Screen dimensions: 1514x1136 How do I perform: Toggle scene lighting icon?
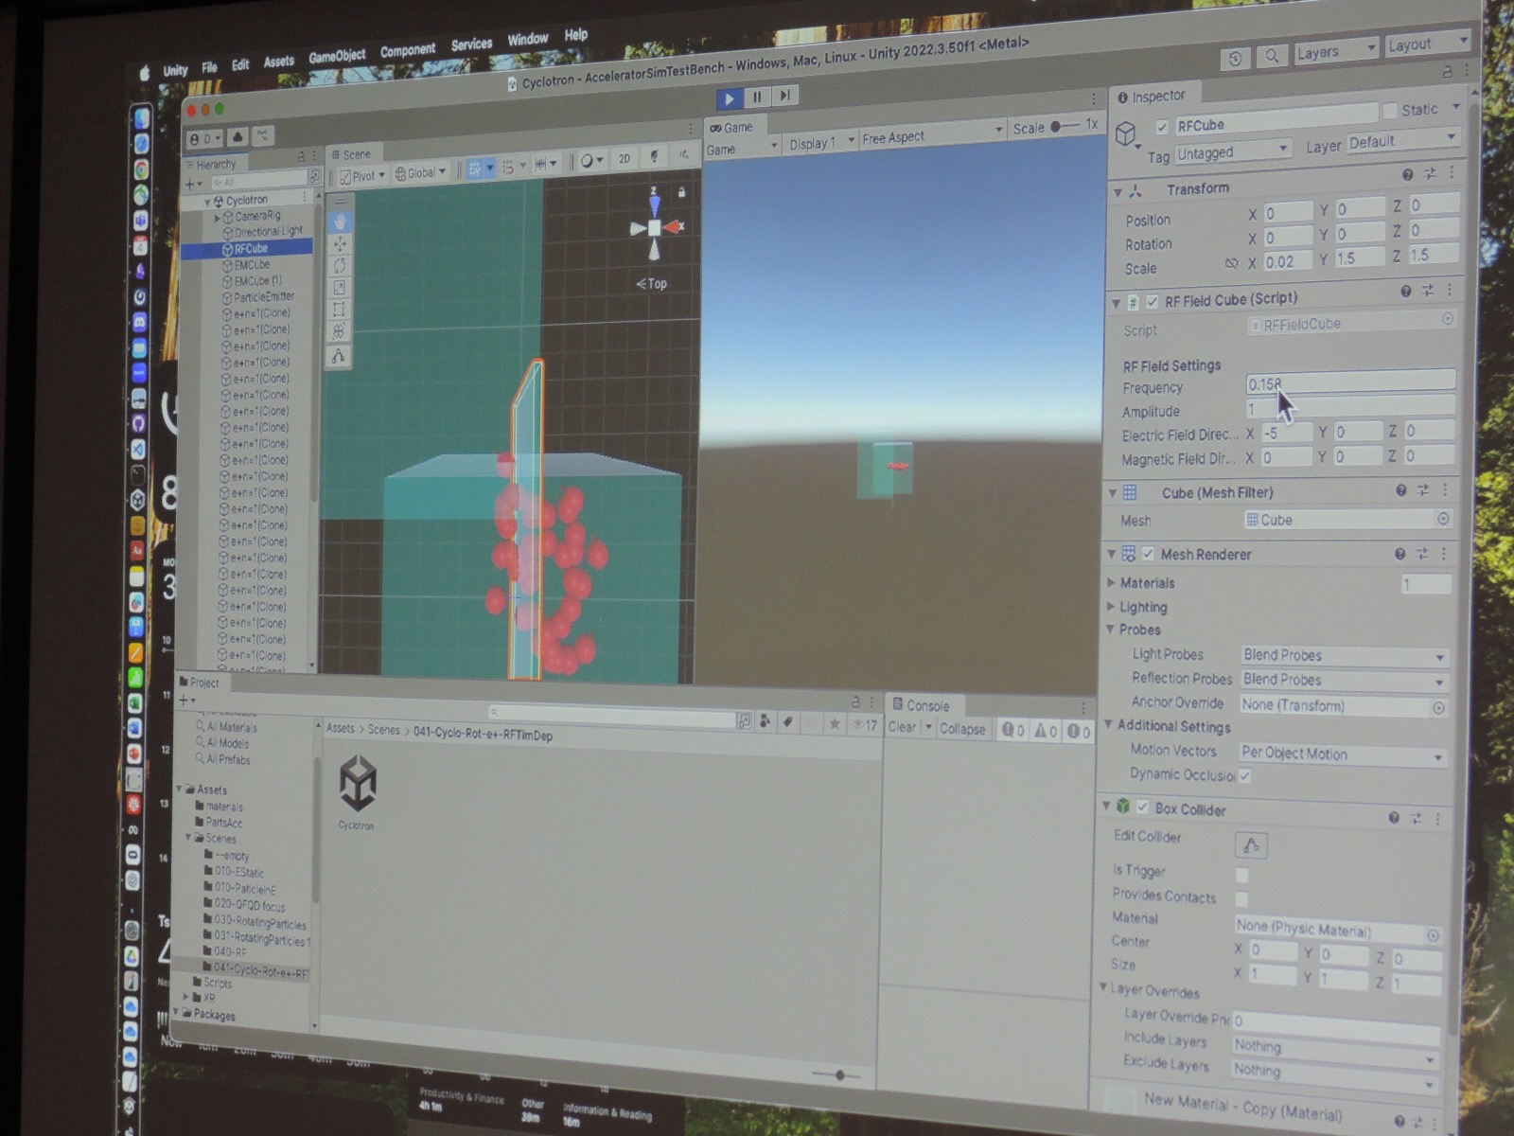click(653, 157)
